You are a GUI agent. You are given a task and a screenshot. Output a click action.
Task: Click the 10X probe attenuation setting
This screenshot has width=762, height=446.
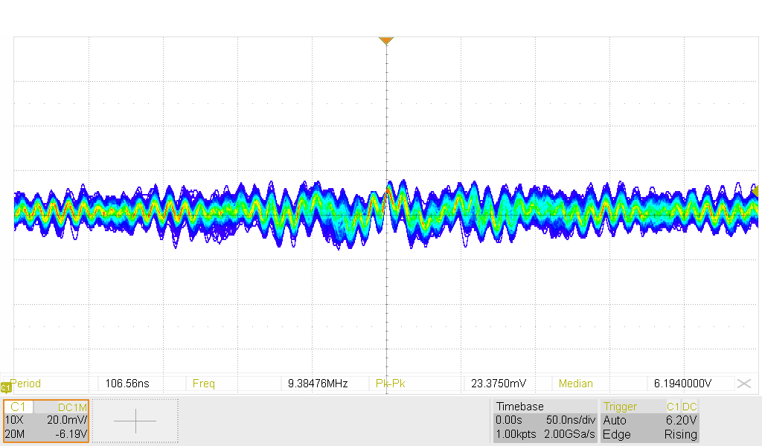[15, 420]
